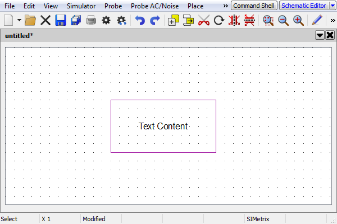The image size is (337, 224).
Task: Click the zoom out magnifier icon
Action: click(x=283, y=20)
